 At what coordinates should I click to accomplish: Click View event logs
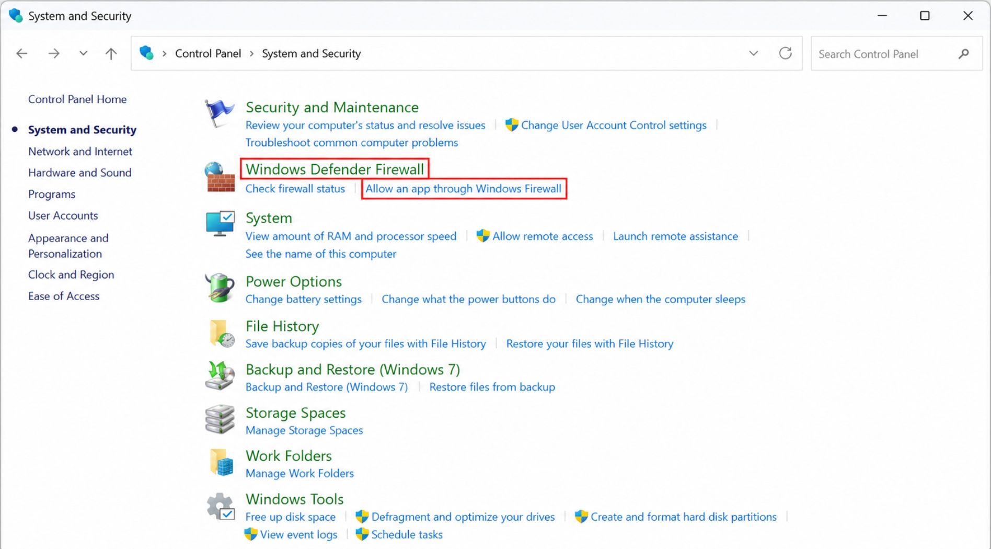298,534
